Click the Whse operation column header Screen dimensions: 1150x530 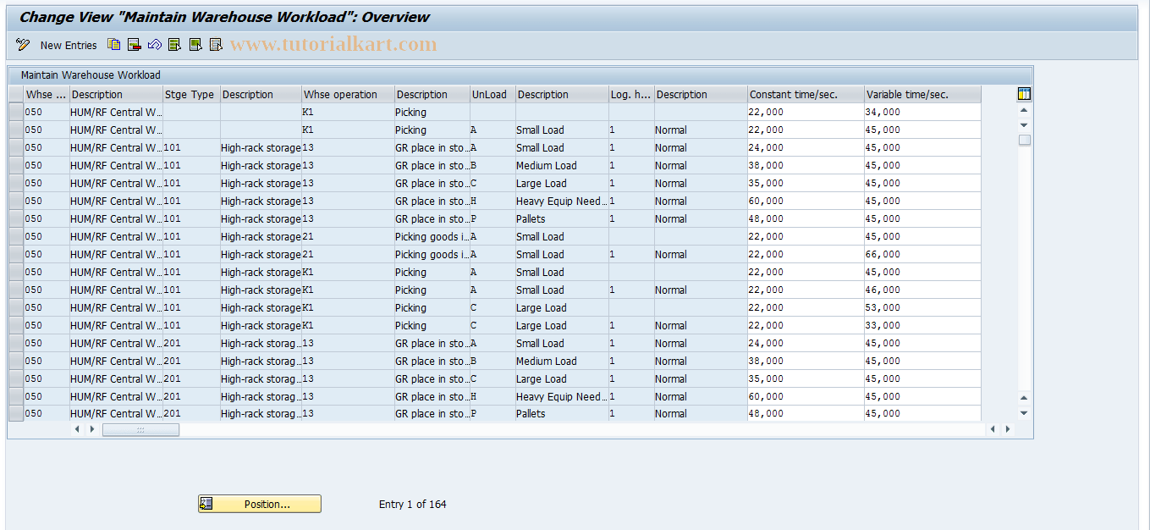click(x=347, y=94)
